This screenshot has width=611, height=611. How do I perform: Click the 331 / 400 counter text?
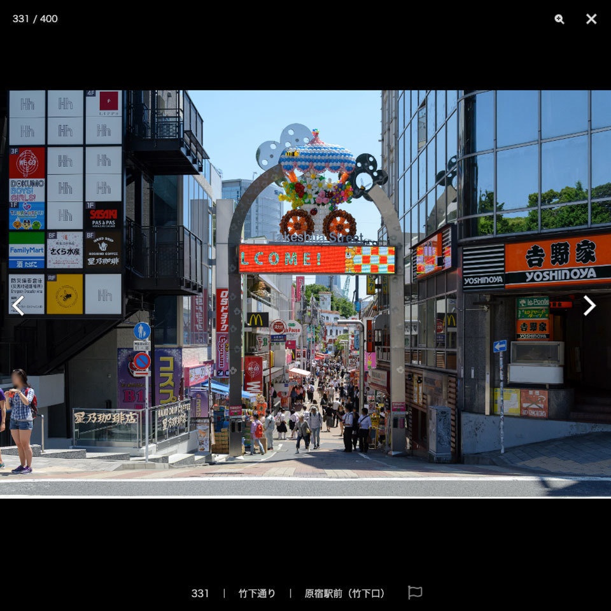click(35, 18)
